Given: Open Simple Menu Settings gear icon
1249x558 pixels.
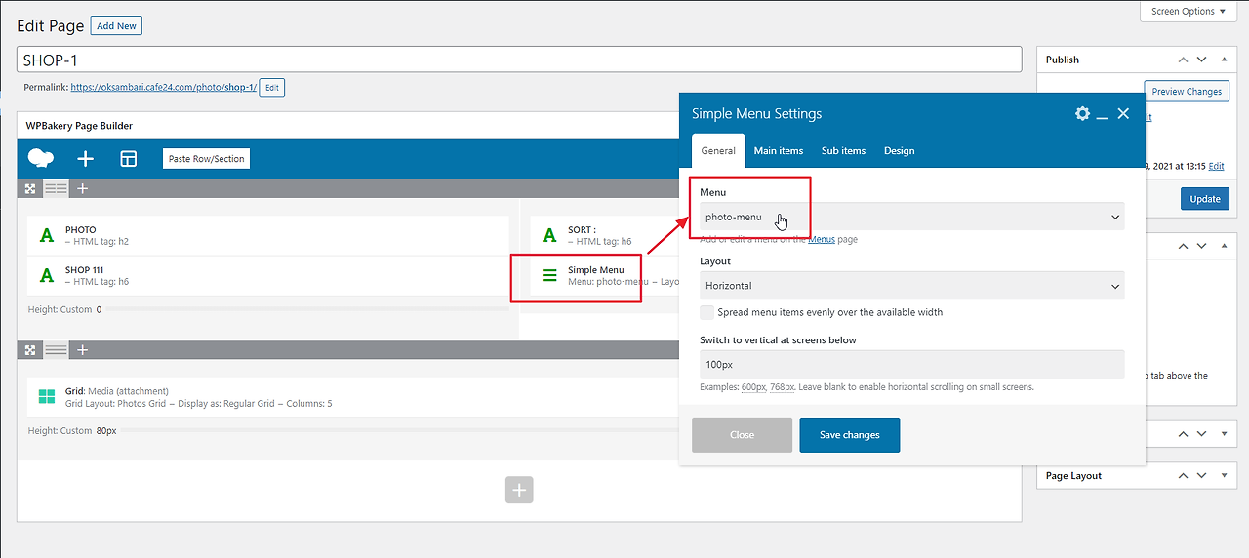Looking at the screenshot, I should click(x=1082, y=113).
